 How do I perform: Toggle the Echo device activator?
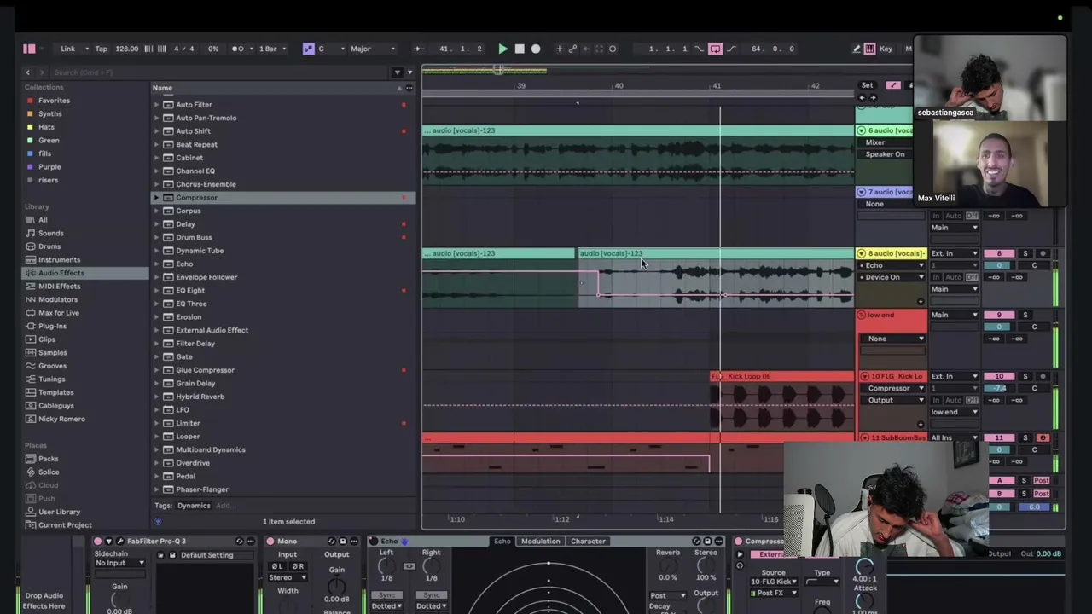tap(374, 542)
